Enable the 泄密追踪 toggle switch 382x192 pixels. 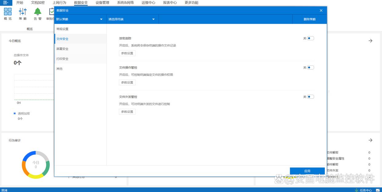coord(310,38)
